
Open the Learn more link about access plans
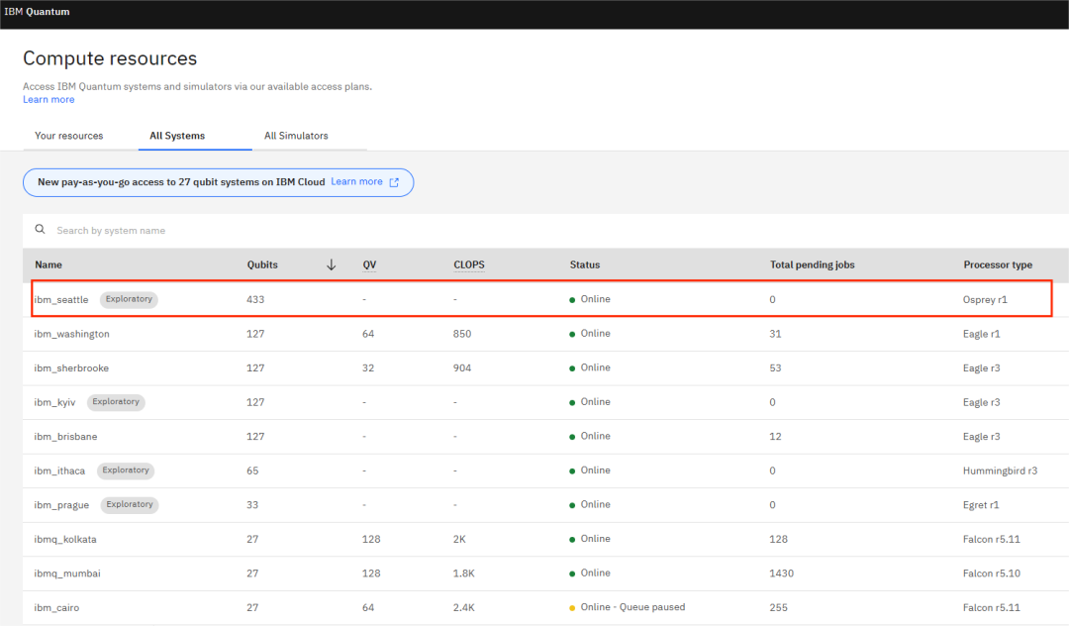(49, 100)
